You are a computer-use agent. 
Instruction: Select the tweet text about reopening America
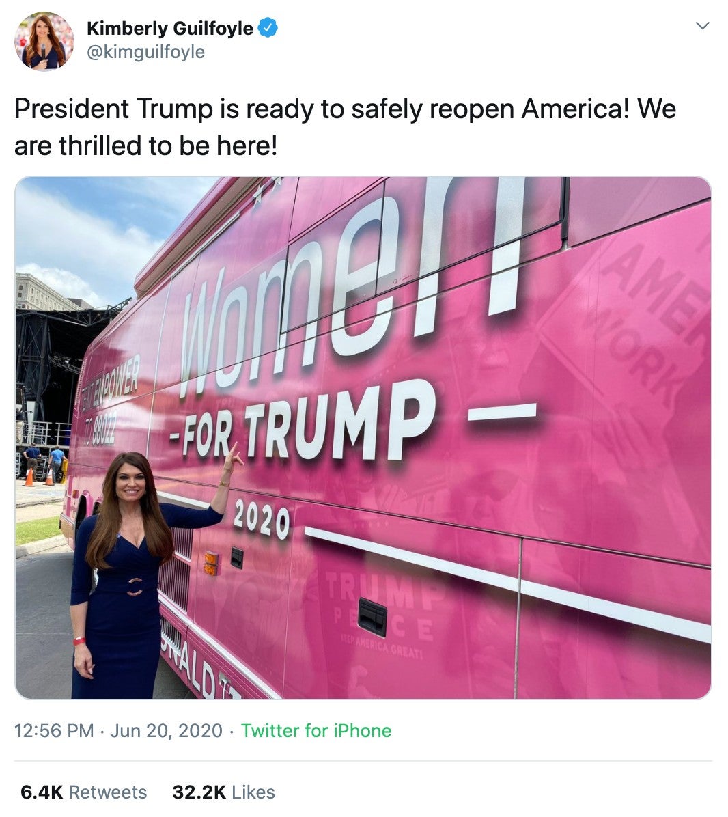coord(345,127)
